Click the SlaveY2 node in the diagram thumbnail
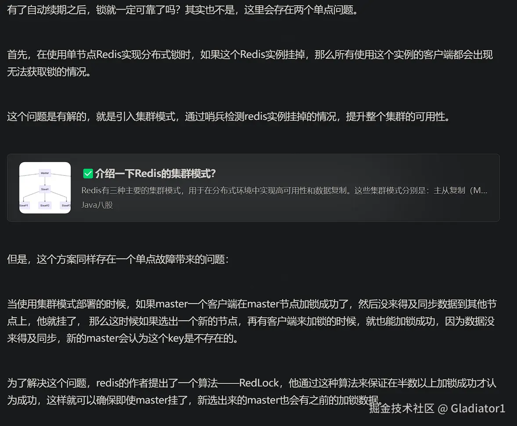Screen dimensions: 517x426 coord(45,206)
